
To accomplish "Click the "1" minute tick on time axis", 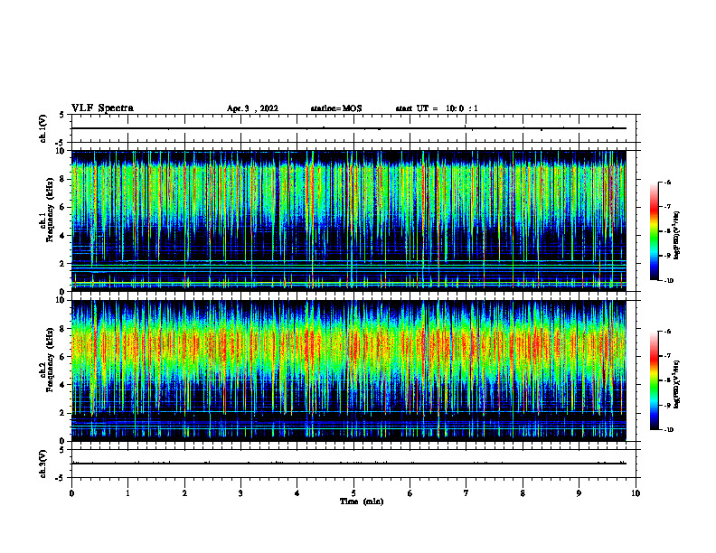I will tap(127, 493).
